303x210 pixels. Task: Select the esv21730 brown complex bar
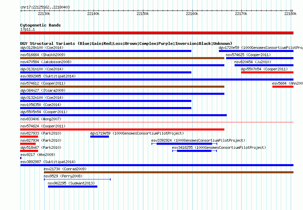click(169, 172)
